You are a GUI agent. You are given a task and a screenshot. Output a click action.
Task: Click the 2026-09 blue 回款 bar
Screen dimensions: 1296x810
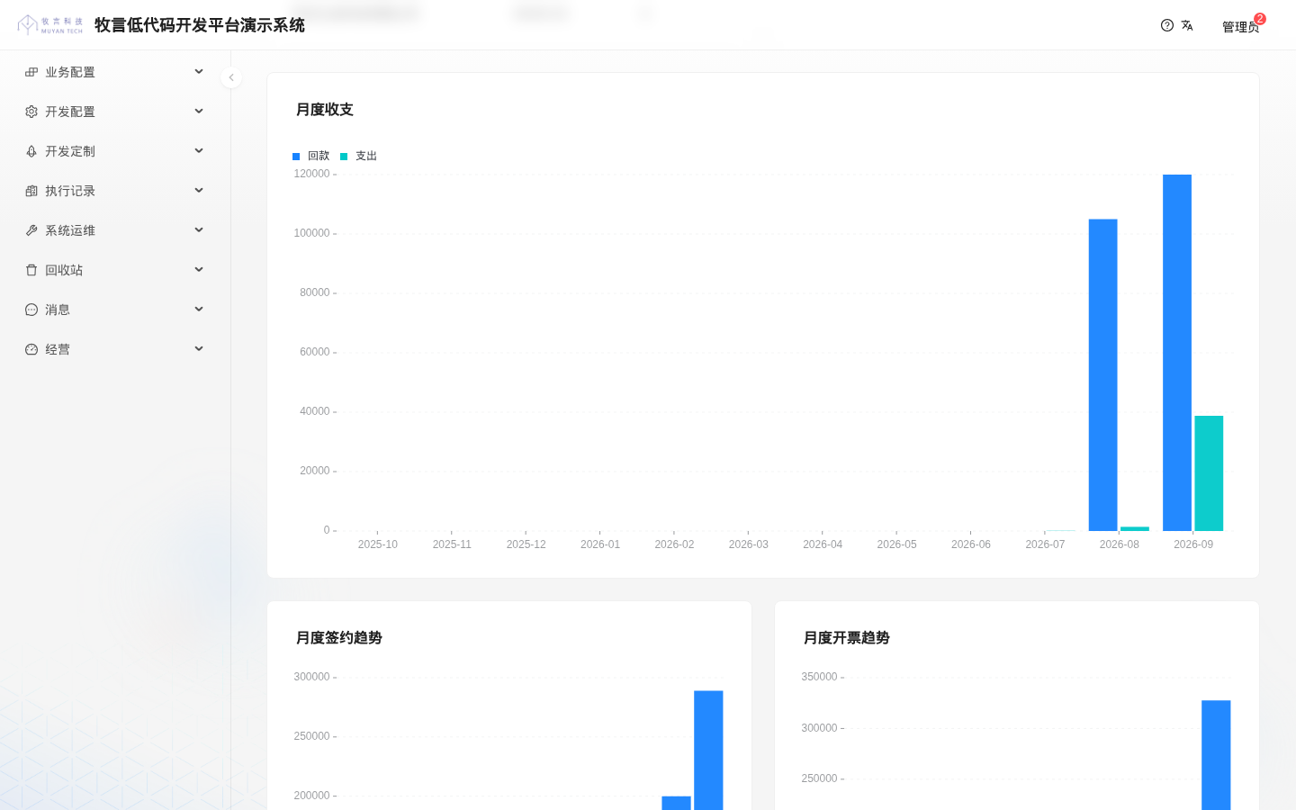(x=1177, y=353)
